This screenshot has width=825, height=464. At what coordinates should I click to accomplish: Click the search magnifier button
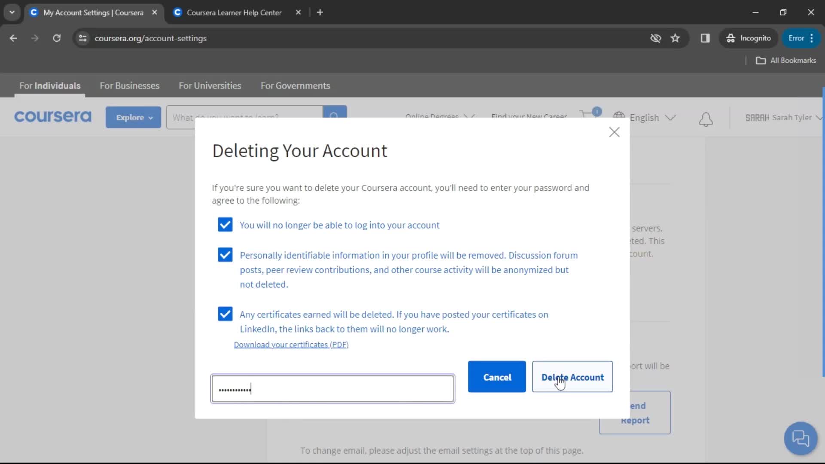[334, 113]
